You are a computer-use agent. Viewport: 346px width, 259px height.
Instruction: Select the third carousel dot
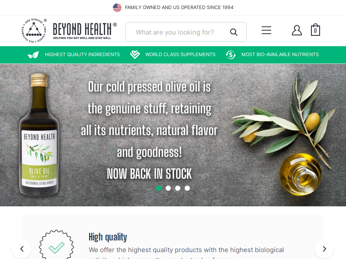point(178,188)
